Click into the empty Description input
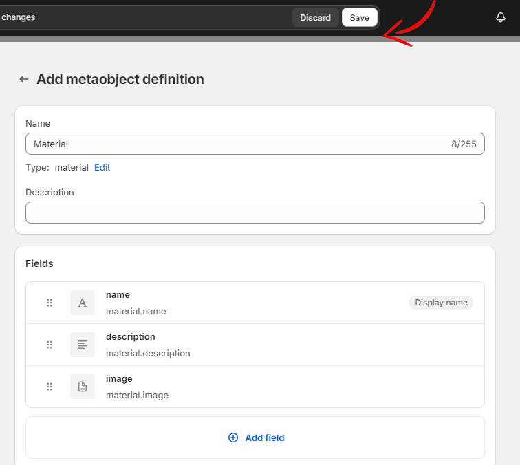Screen dimensions: 520x465 tap(254, 213)
